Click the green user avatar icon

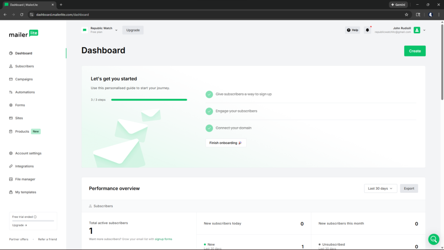point(417,30)
